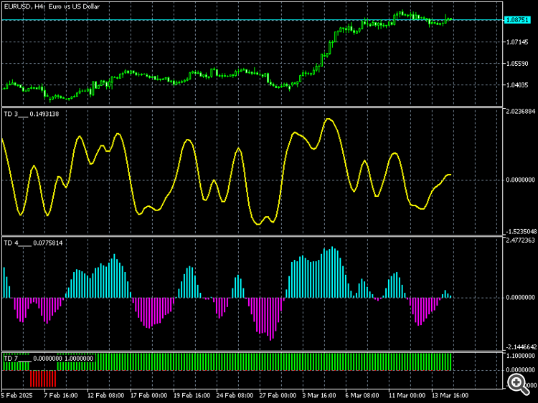Viewport: 538px width, 403px height.
Task: Click price axis value 1.07145
Action: click(x=517, y=42)
